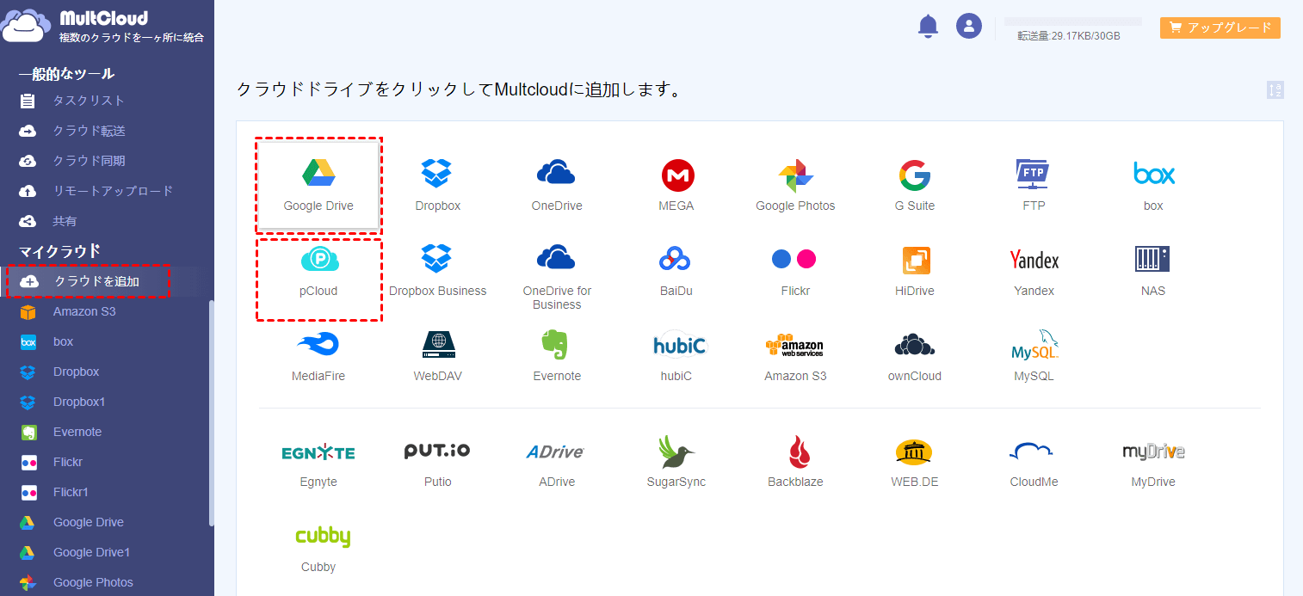Select the MySQL option
This screenshot has width=1303, height=596.
click(1034, 357)
